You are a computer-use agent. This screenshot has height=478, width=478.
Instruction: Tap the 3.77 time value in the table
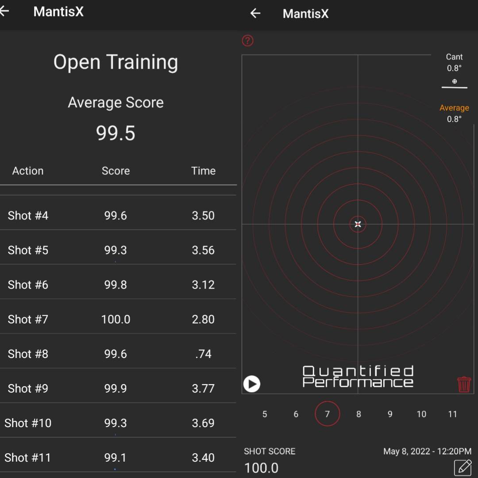click(203, 389)
